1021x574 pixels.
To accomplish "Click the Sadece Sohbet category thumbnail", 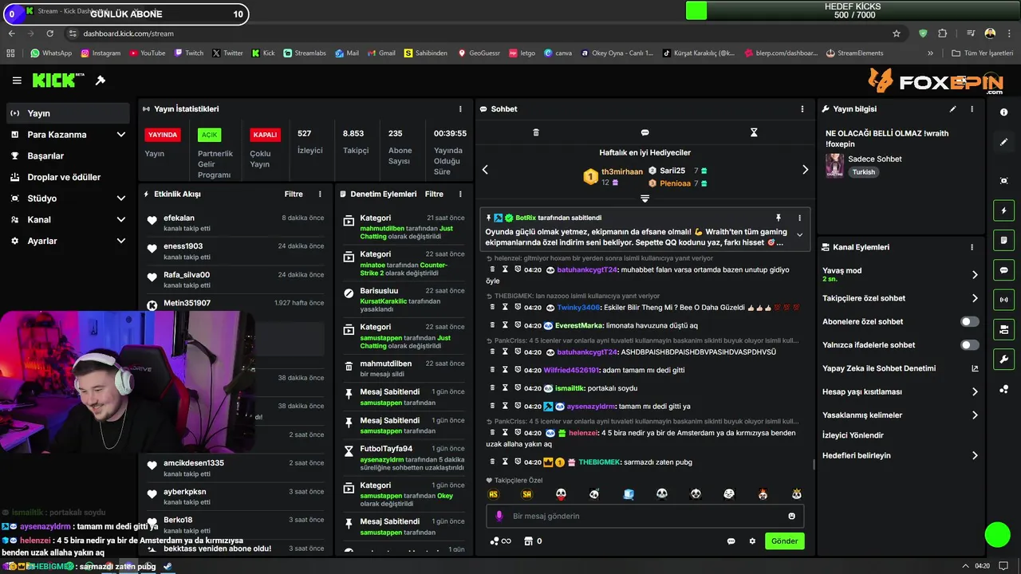I will tap(834, 165).
